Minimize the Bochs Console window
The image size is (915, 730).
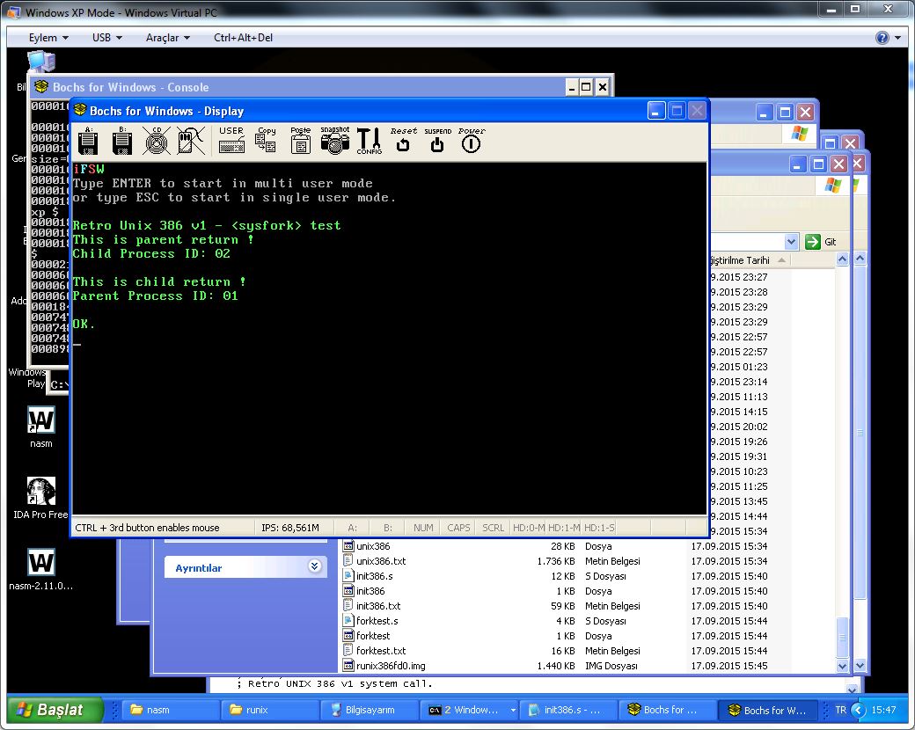click(572, 88)
